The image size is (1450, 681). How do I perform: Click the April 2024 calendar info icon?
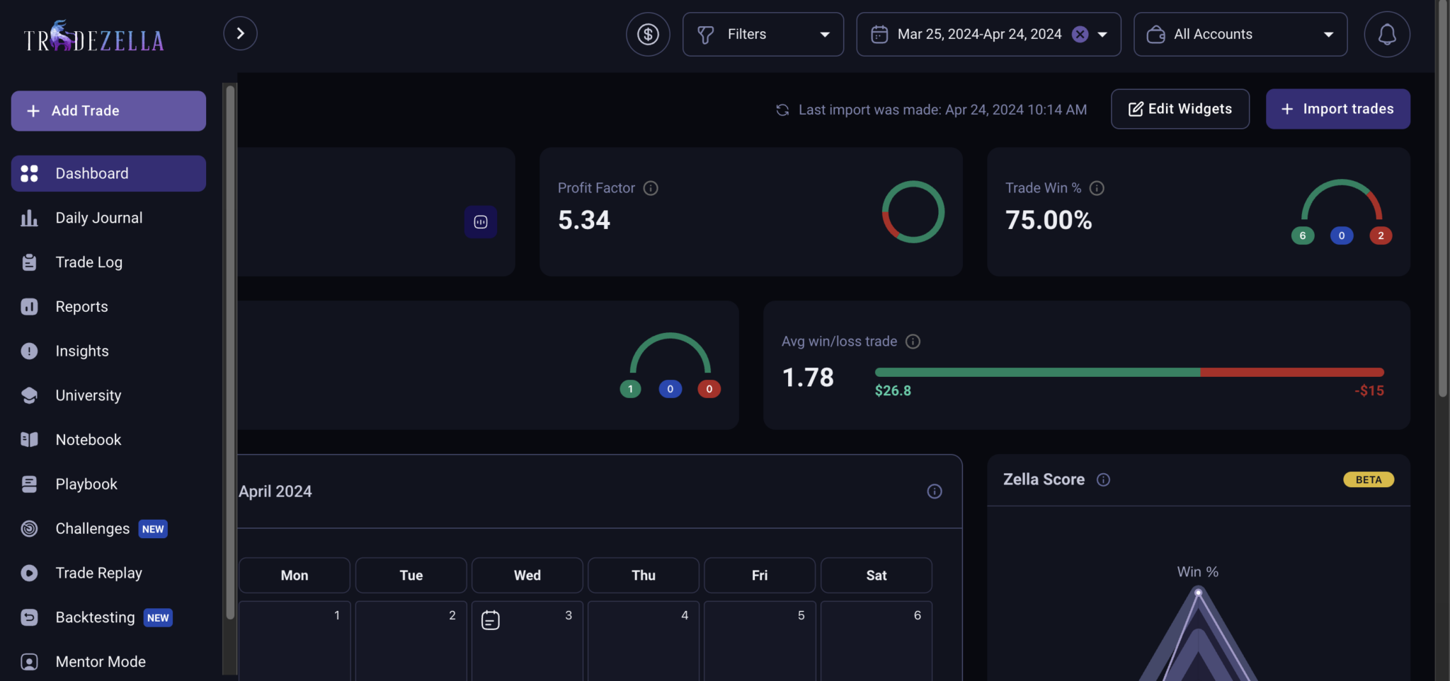pyautogui.click(x=935, y=491)
